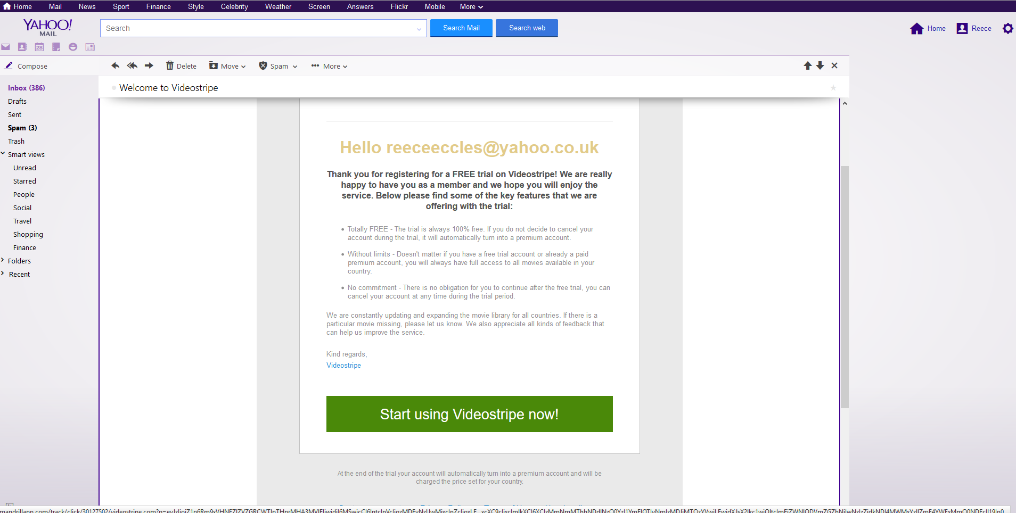Close the open message with X
1016x513 pixels.
[x=834, y=65]
